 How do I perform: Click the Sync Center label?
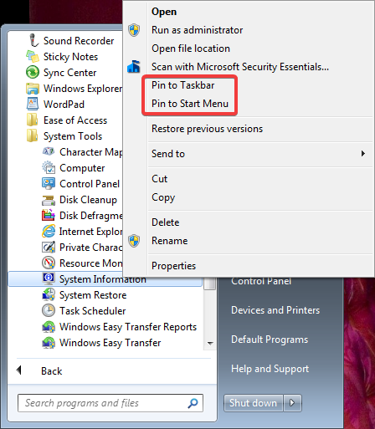(x=69, y=73)
